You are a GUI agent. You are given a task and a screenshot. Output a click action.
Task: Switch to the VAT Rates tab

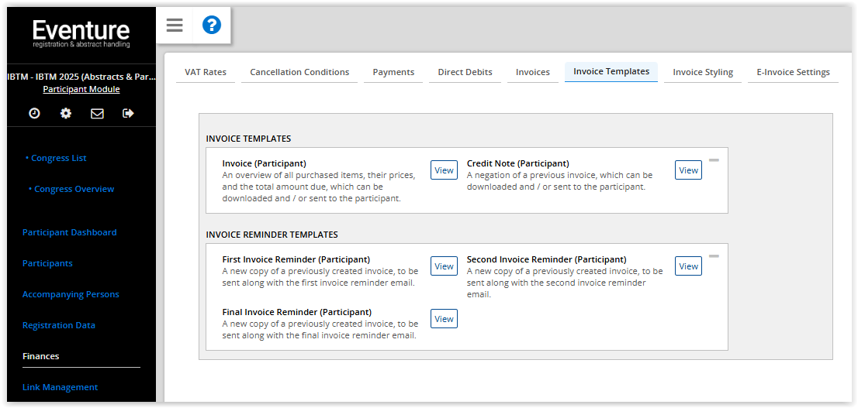click(x=206, y=72)
